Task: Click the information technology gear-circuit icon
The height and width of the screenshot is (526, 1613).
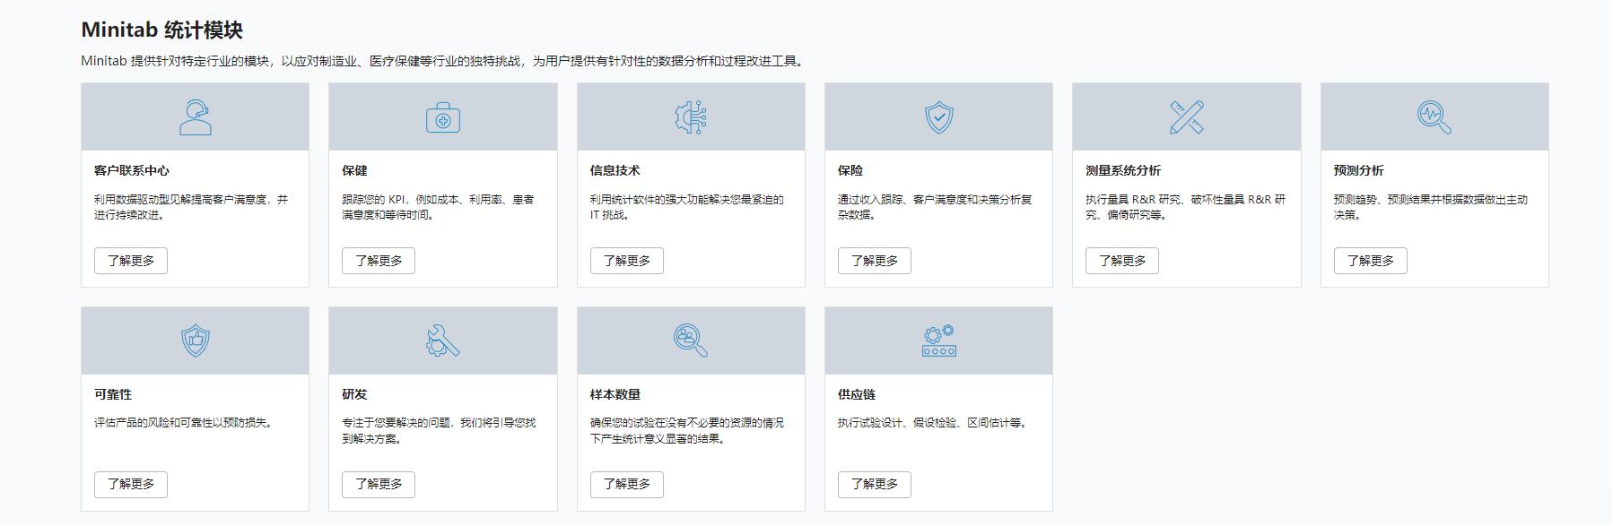Action: tap(691, 117)
